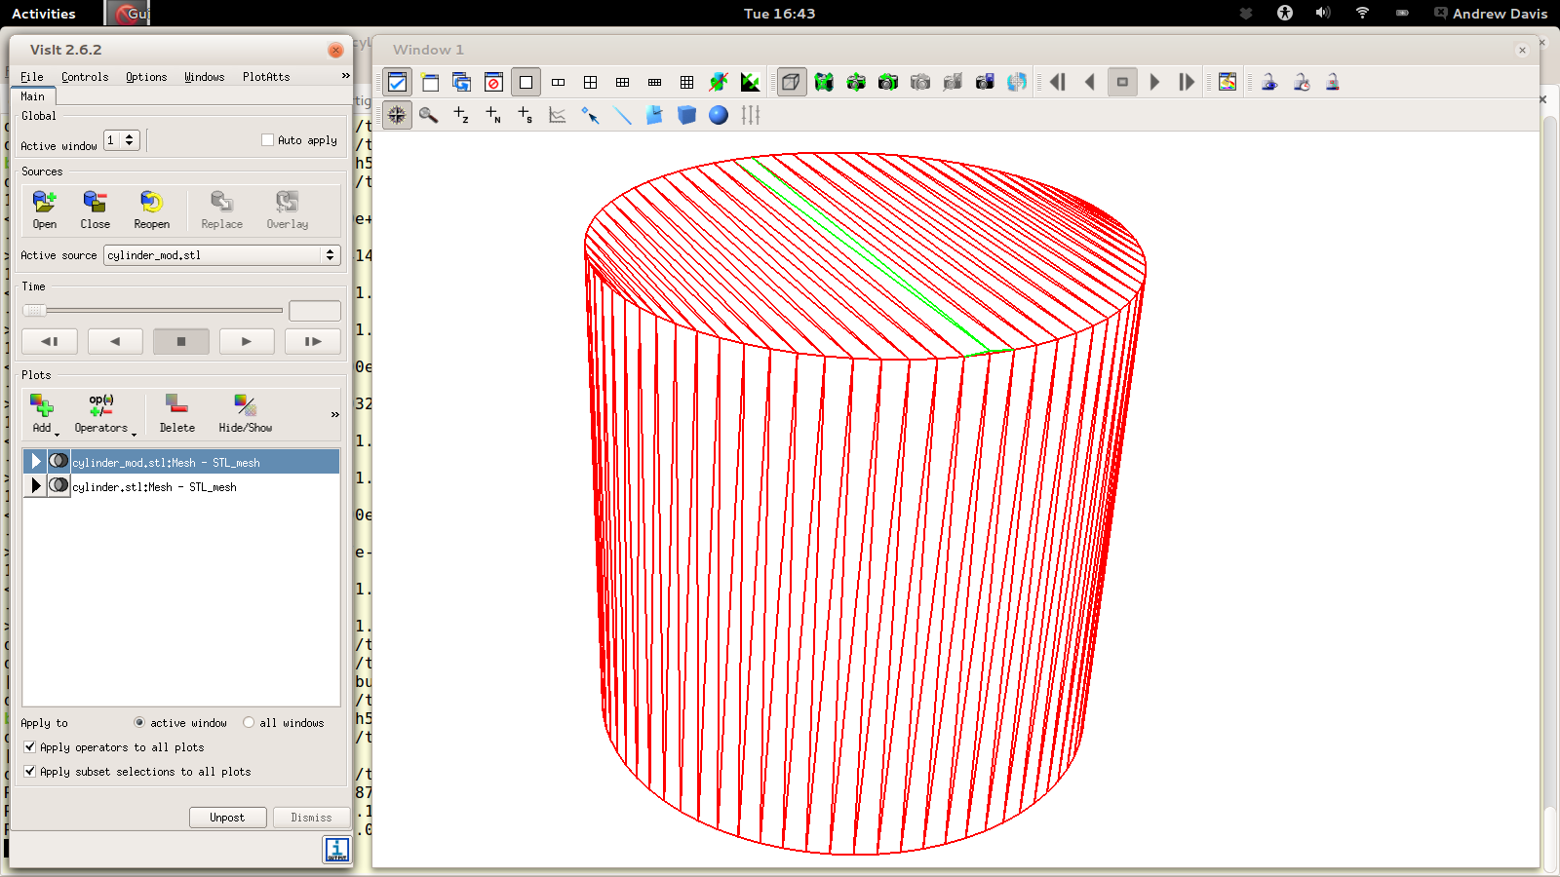
Task: Click the recenter view camera icon
Action: [856, 82]
